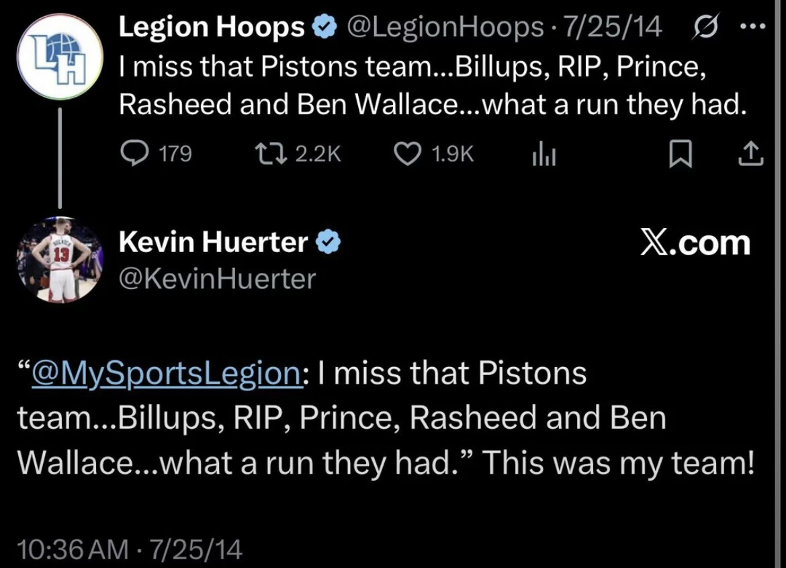Click the Legion Hoops display name
The height and width of the screenshot is (568, 786).
click(212, 28)
